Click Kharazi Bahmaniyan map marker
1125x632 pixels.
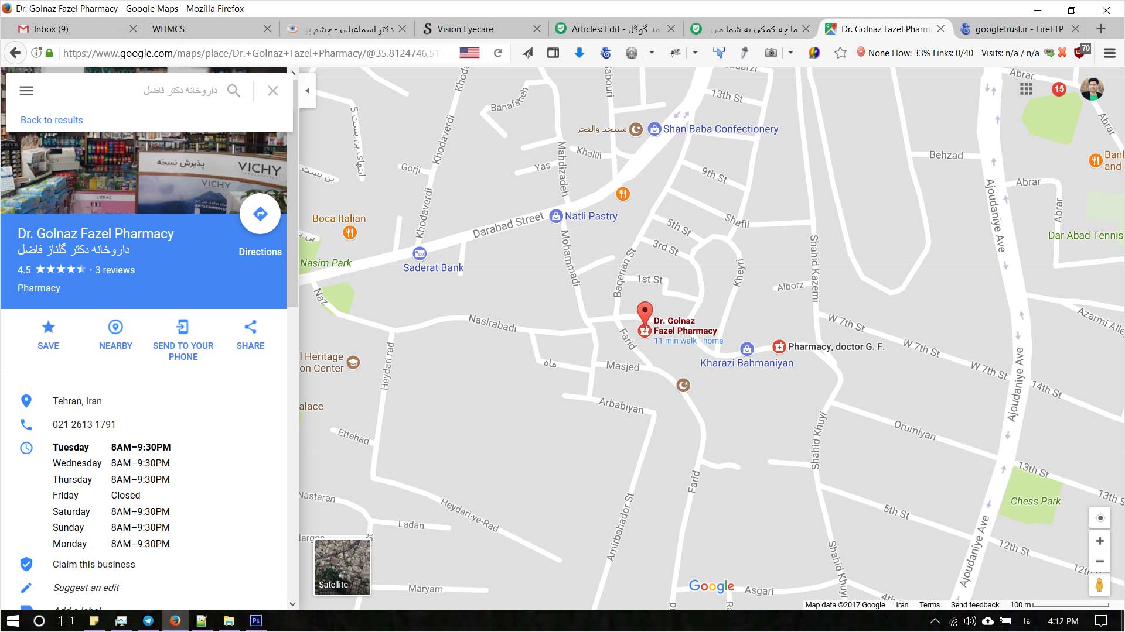pyautogui.click(x=747, y=349)
